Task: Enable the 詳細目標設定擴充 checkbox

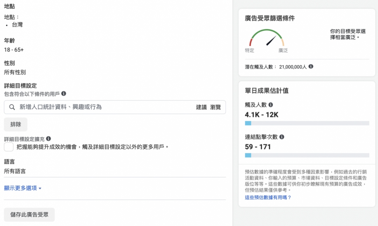Action: (8, 146)
